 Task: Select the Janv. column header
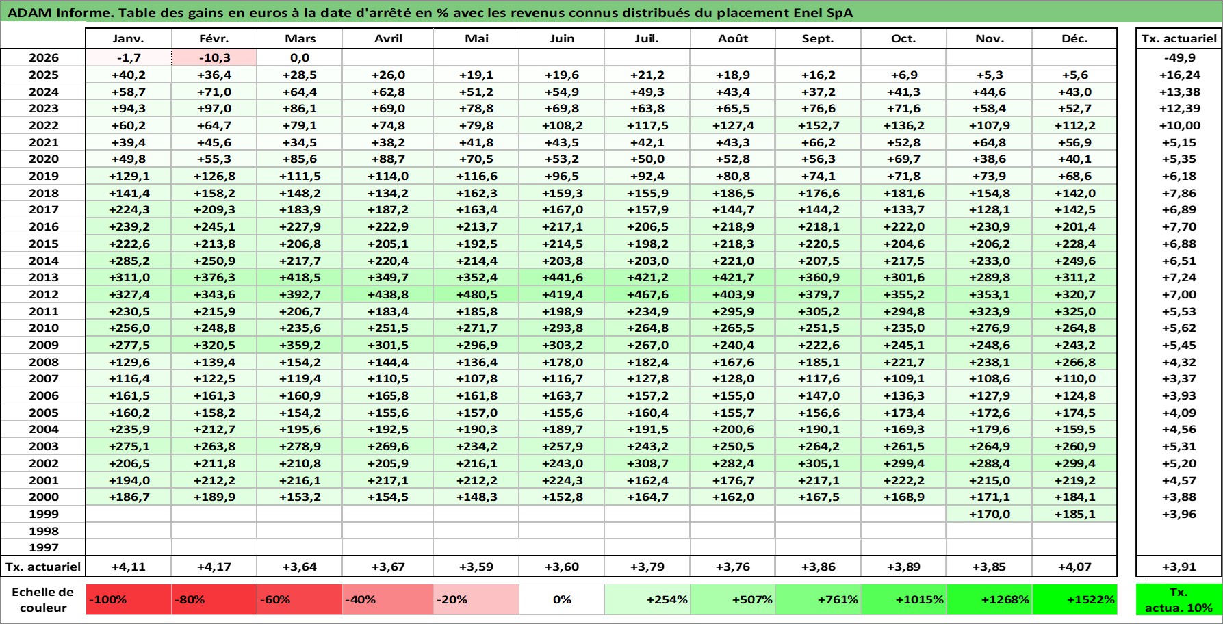(x=128, y=39)
